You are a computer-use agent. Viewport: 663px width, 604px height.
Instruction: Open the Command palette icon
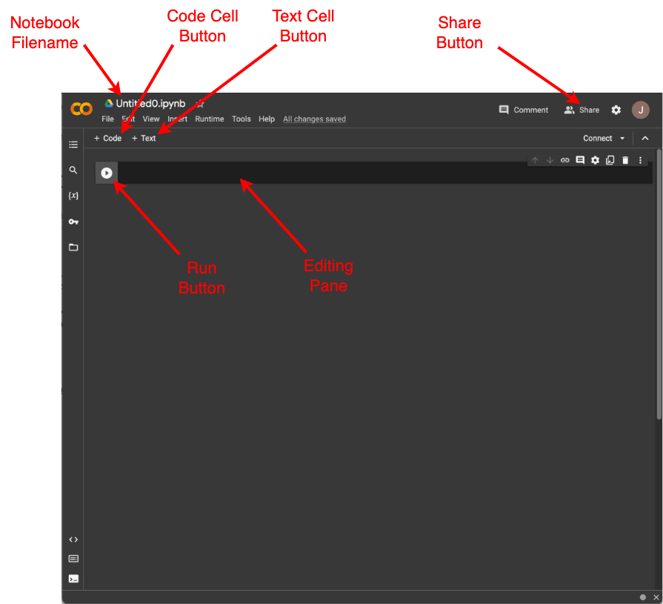(73, 559)
